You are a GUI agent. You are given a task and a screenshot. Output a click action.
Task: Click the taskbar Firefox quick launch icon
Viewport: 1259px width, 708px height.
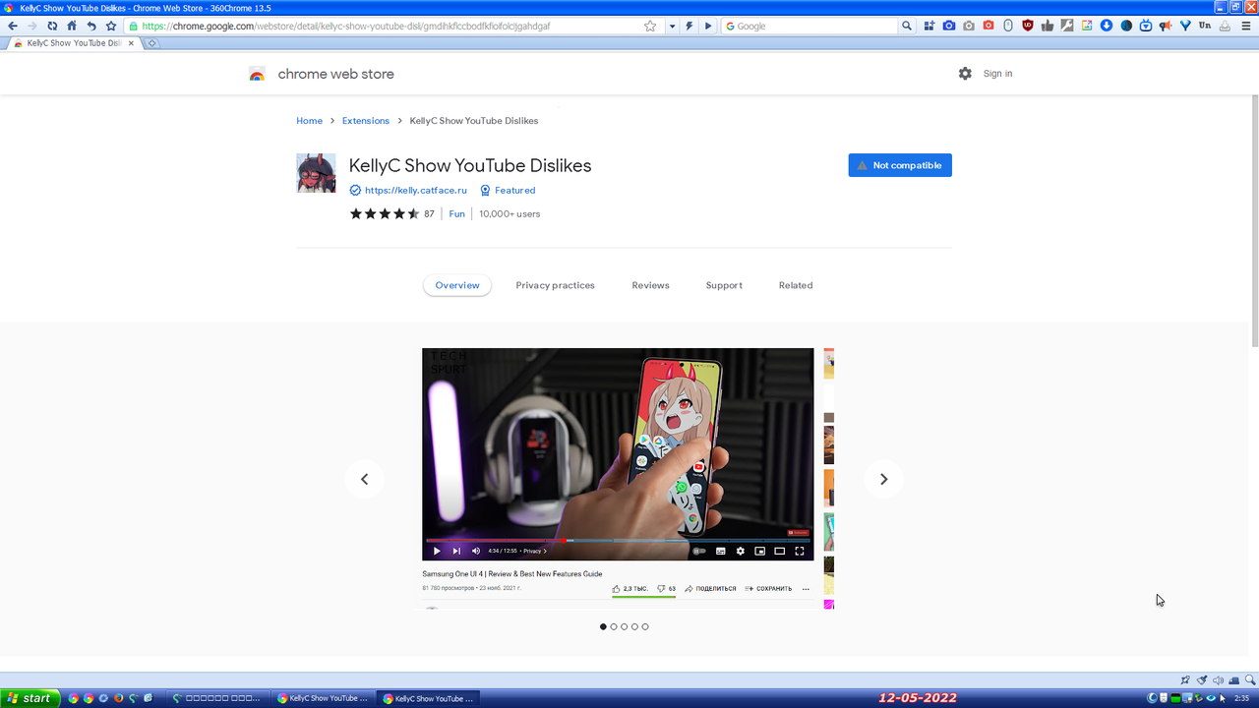118,698
